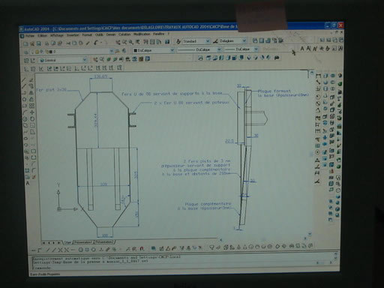Image resolution: width=384 pixels, height=288 pixels.
Task: Choose the Erase modify tool
Action: coord(31,80)
